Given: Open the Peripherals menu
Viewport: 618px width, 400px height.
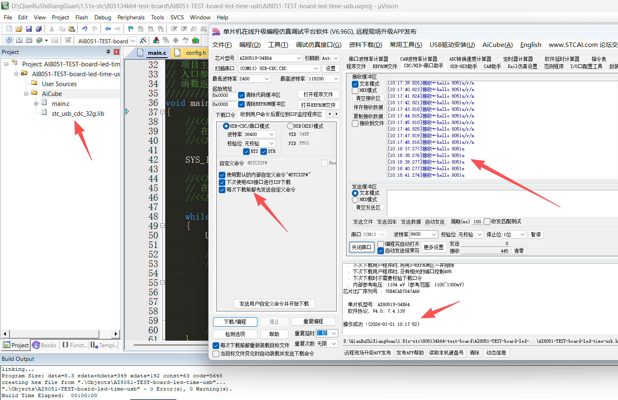Looking at the screenshot, I should [x=131, y=17].
